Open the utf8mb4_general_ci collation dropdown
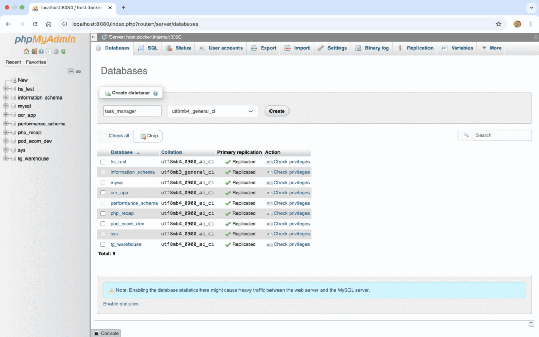 (213, 111)
